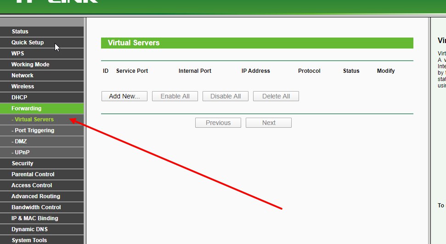Go to the Network settings
446x244 pixels.
[42, 76]
